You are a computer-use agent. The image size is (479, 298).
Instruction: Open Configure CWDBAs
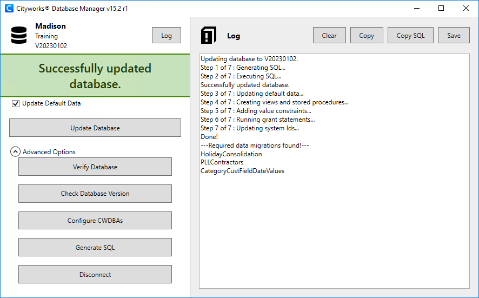95,221
